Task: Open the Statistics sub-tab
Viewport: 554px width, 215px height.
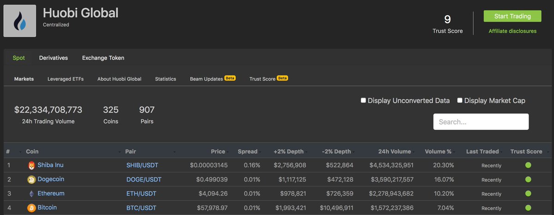Action: pos(166,79)
